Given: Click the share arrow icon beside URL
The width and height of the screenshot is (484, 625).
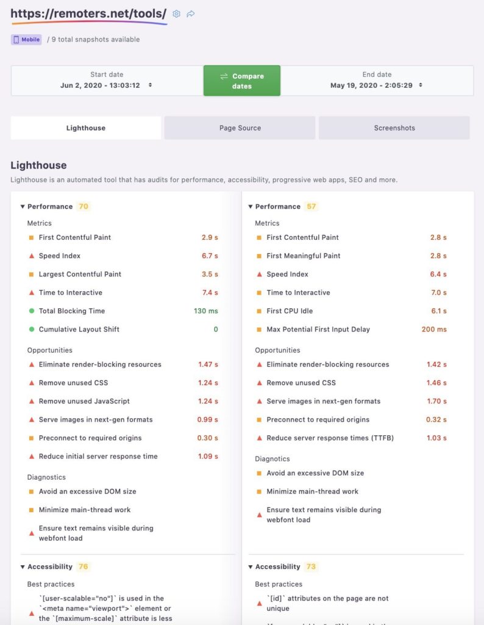Looking at the screenshot, I should (x=191, y=14).
